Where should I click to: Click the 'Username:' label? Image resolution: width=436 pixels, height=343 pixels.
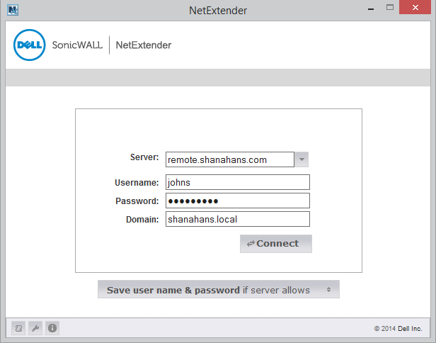[x=137, y=183]
